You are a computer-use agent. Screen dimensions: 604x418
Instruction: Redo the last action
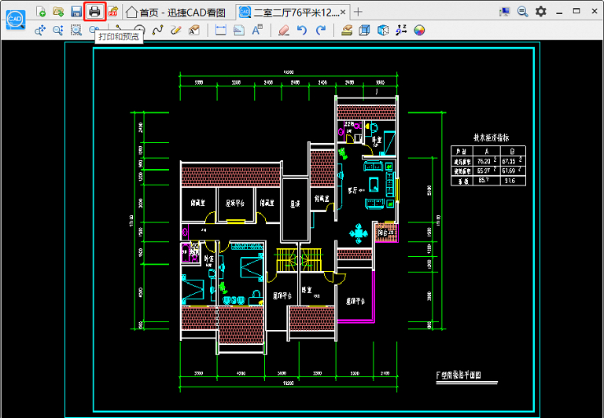[321, 30]
